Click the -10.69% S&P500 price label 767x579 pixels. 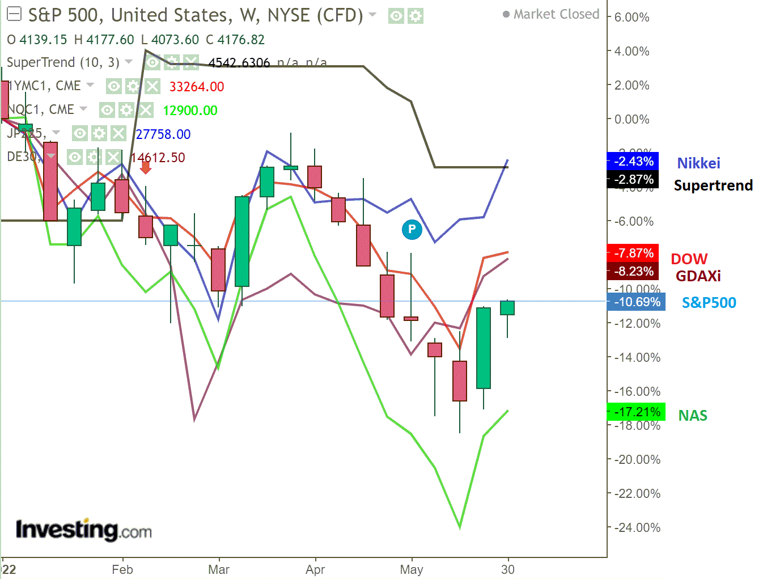(x=637, y=302)
